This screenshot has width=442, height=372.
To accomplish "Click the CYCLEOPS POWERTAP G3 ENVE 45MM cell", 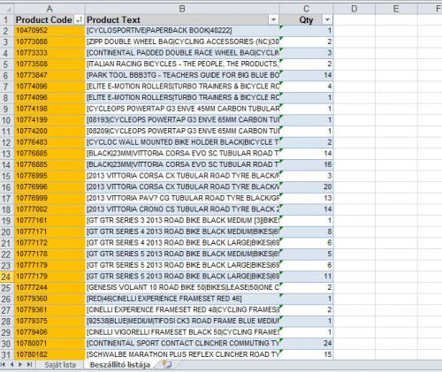I will 182,109.
